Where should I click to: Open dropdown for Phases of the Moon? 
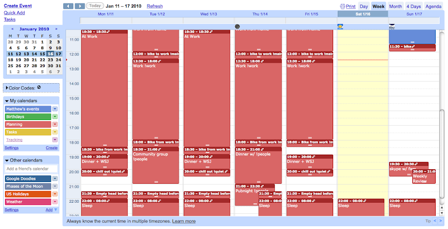pyautogui.click(x=55, y=187)
